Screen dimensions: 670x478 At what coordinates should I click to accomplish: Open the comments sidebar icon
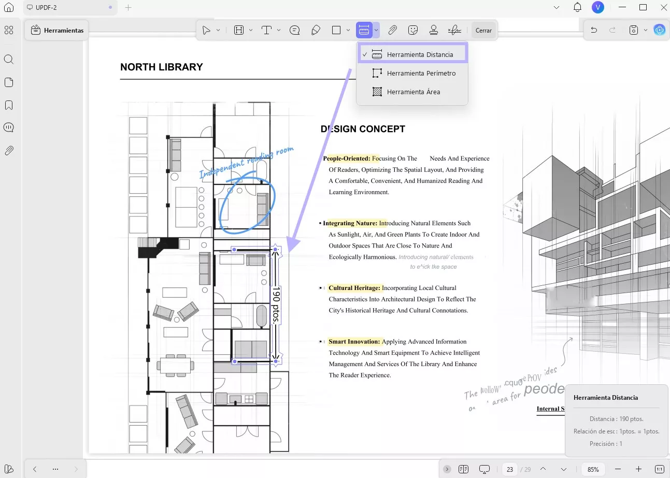click(9, 127)
